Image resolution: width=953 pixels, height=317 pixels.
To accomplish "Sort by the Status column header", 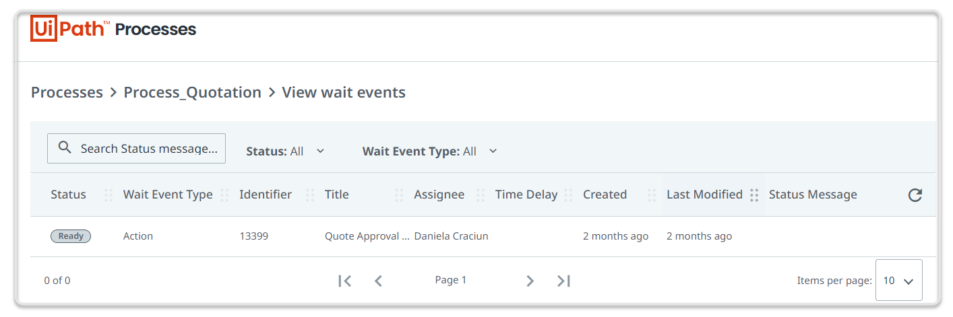I will (68, 195).
